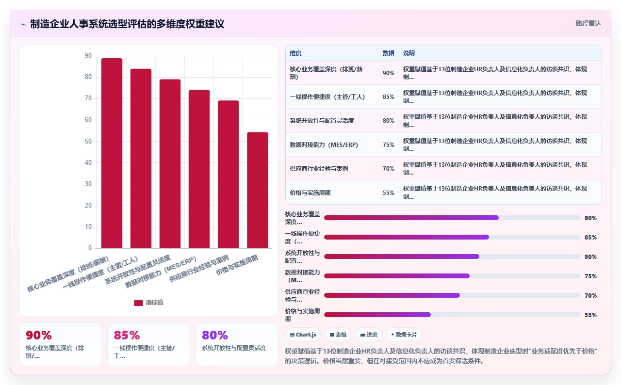Click the 80% progress bar

click(x=452, y=257)
